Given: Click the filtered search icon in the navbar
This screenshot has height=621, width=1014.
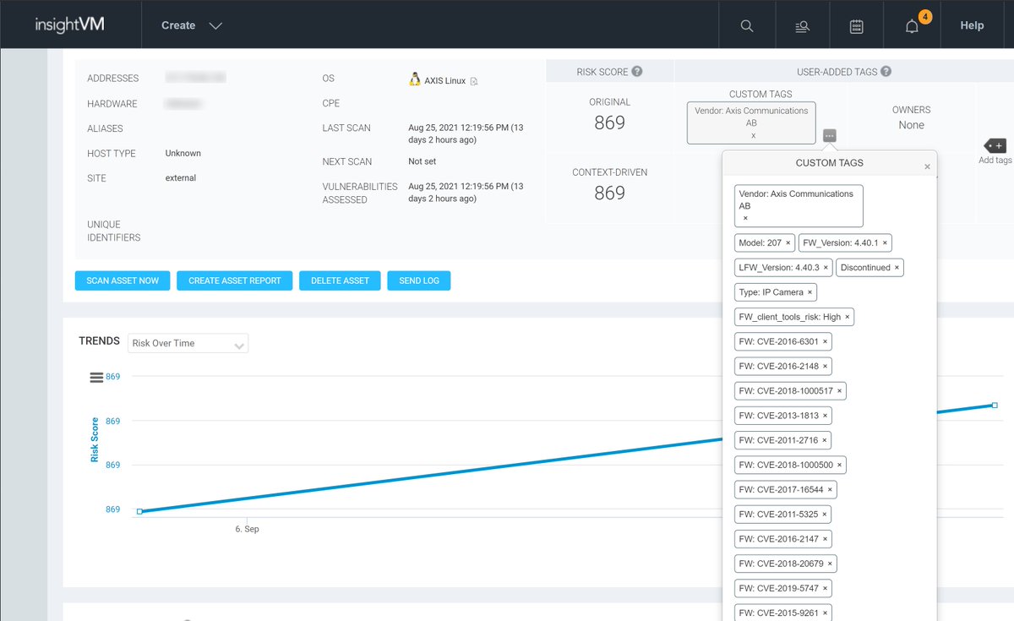Looking at the screenshot, I should [x=801, y=25].
